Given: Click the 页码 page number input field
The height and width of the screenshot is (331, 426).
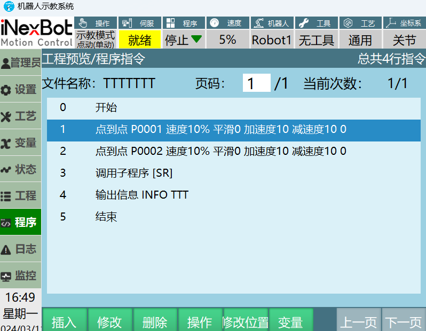Looking at the screenshot, I should click(x=257, y=83).
